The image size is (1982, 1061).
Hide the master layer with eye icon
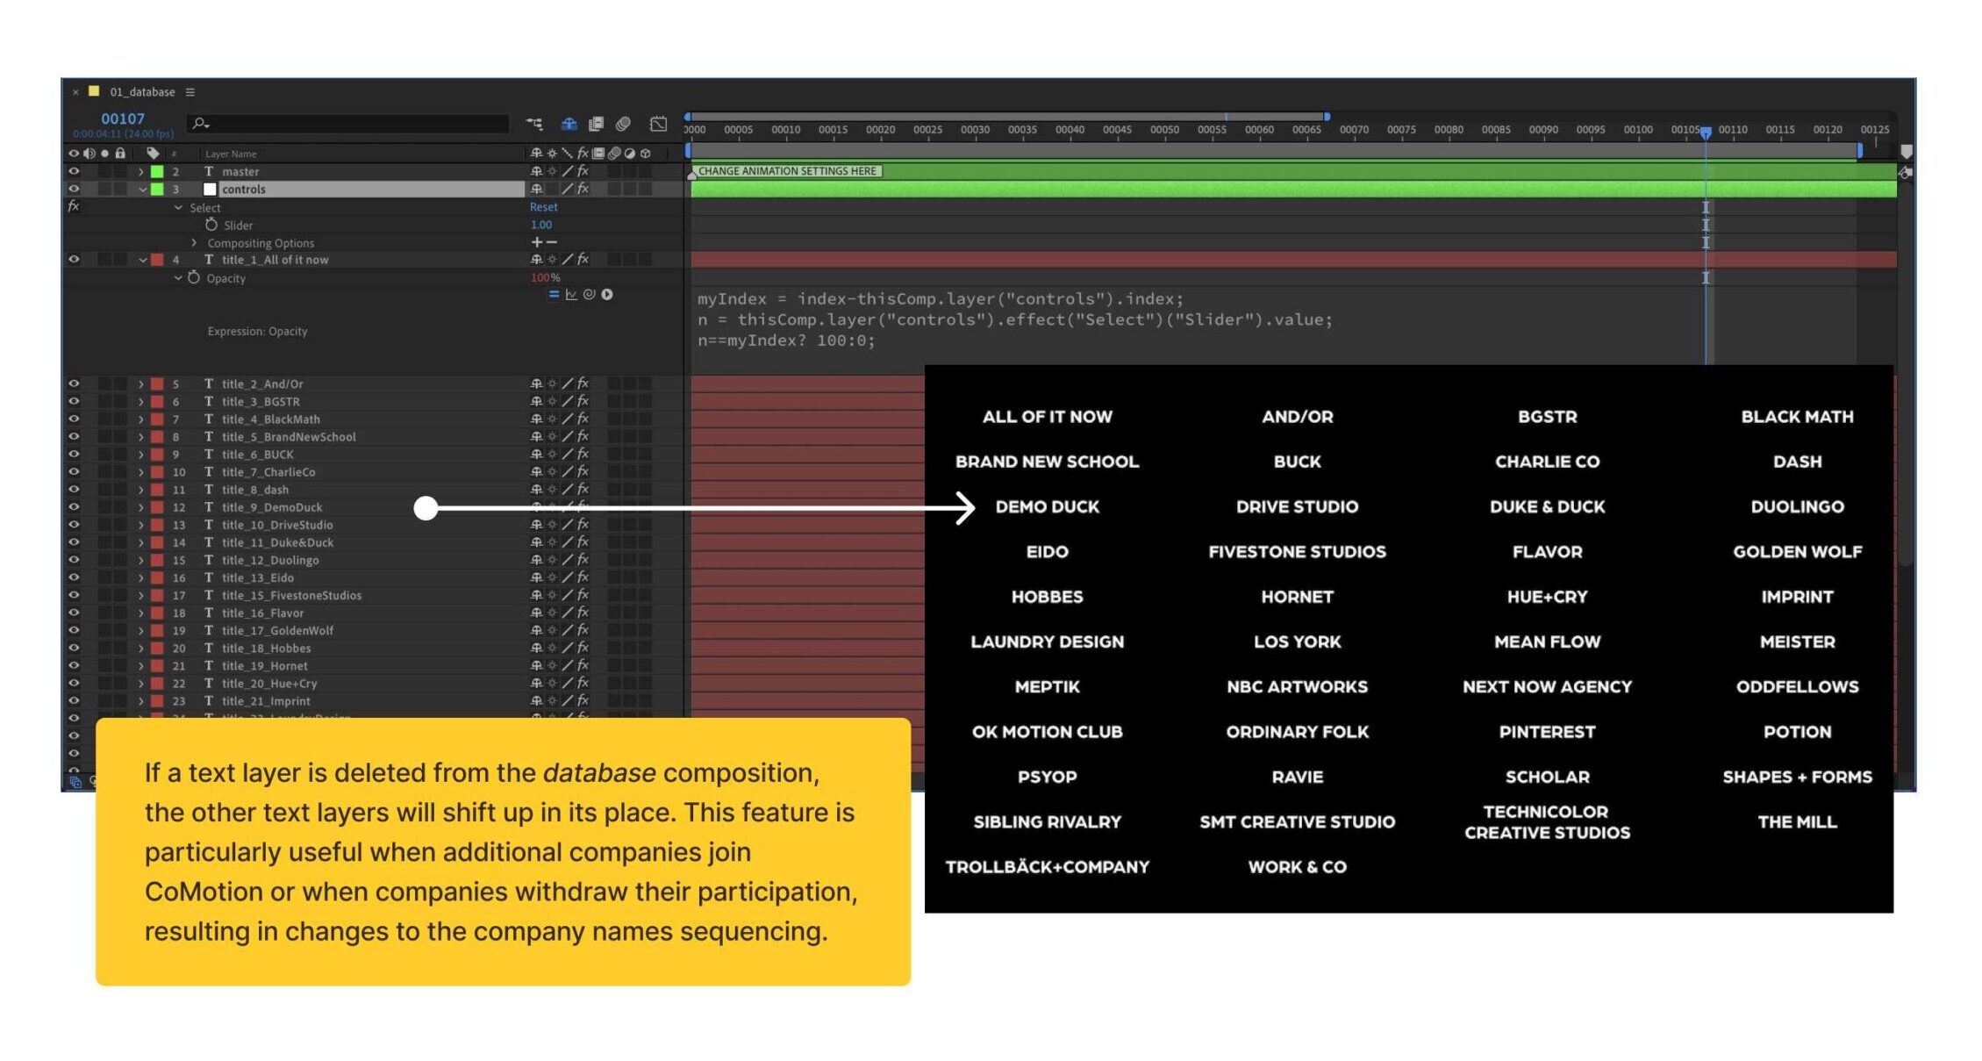point(74,172)
